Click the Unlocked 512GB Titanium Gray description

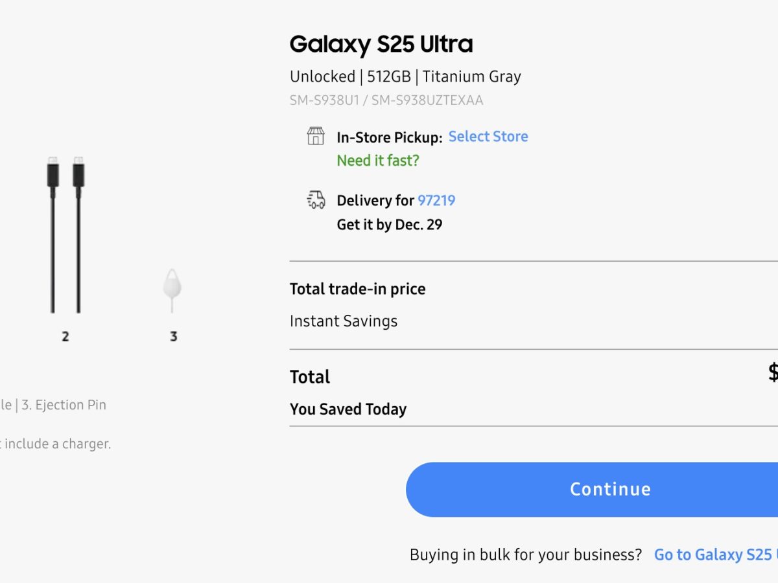point(405,76)
